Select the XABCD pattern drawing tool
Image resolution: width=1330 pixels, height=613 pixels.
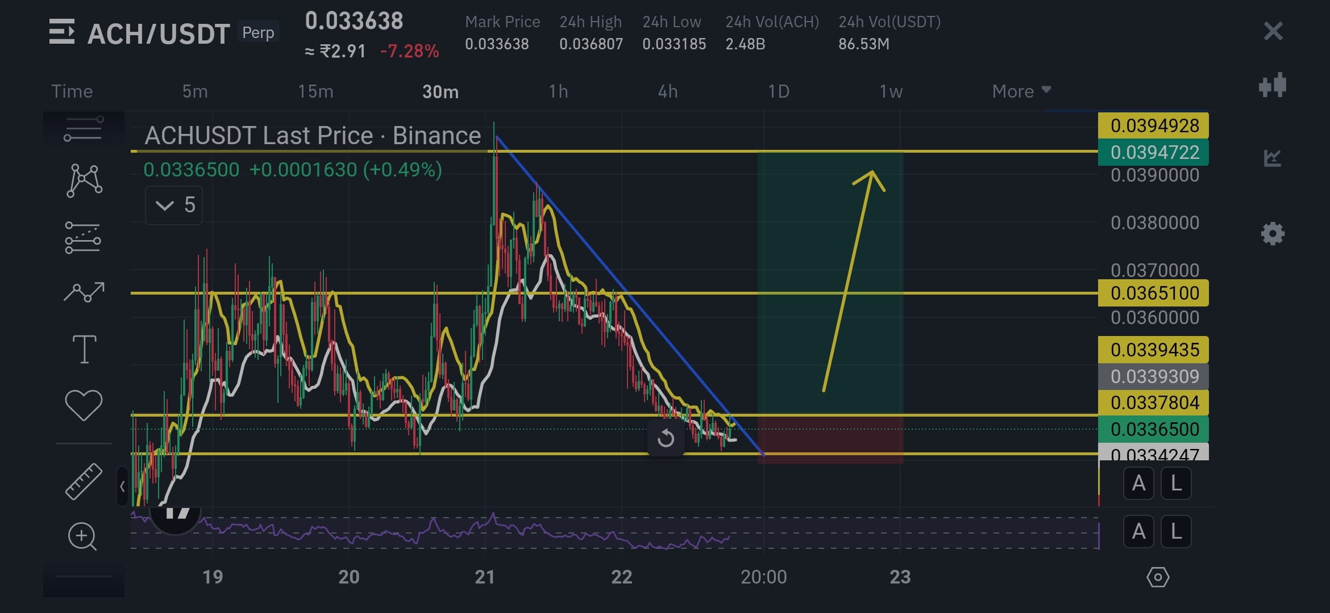coord(84,180)
